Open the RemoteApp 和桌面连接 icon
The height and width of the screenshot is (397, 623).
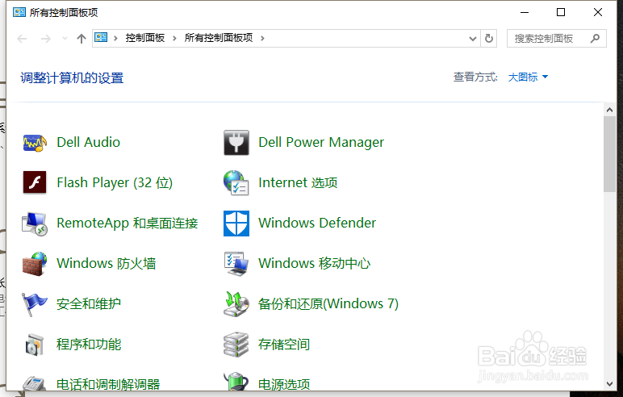coord(35,224)
